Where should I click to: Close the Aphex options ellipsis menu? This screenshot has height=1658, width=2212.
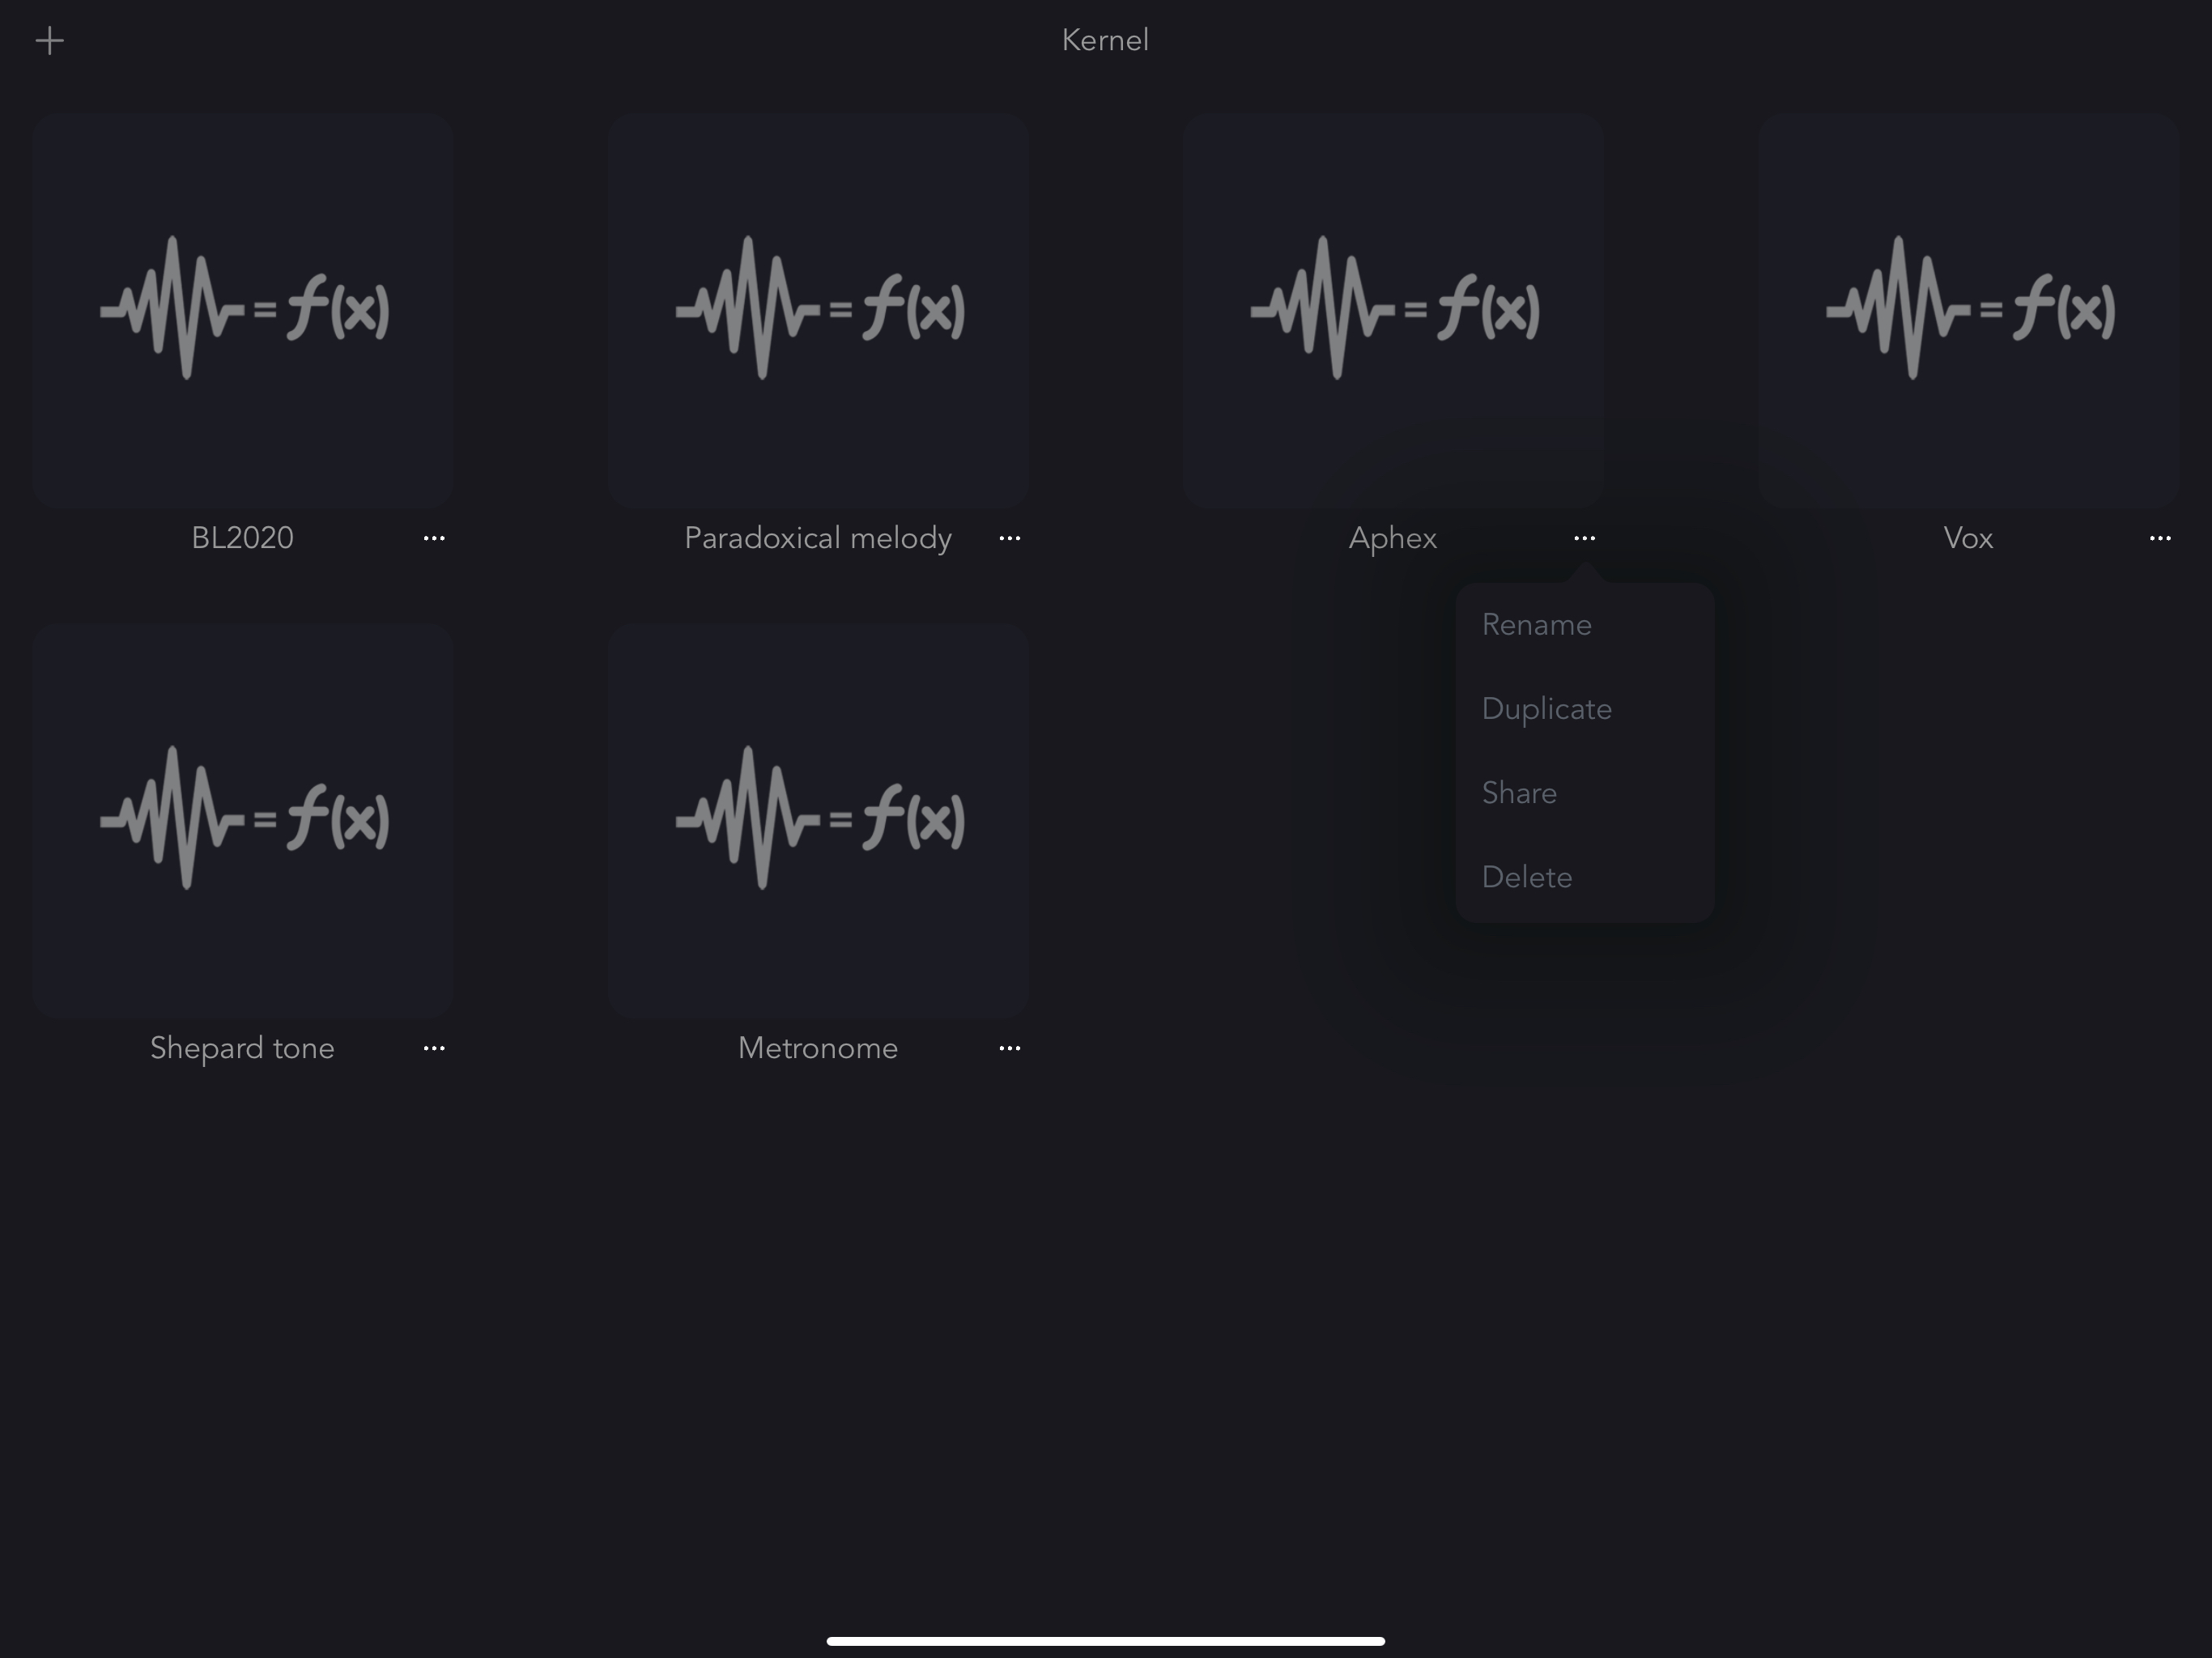click(1584, 538)
